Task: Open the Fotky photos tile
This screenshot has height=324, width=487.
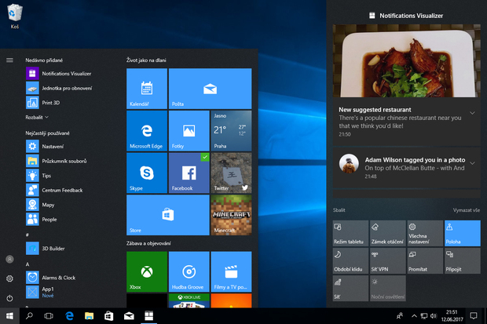Action: [189, 131]
